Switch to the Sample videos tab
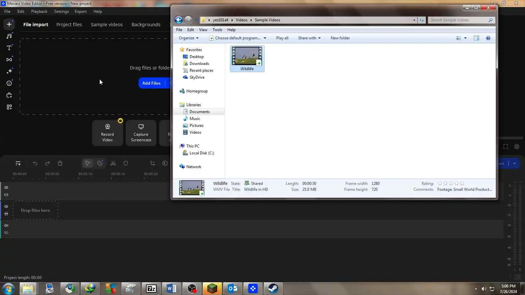This screenshot has height=295, width=525. (x=107, y=25)
